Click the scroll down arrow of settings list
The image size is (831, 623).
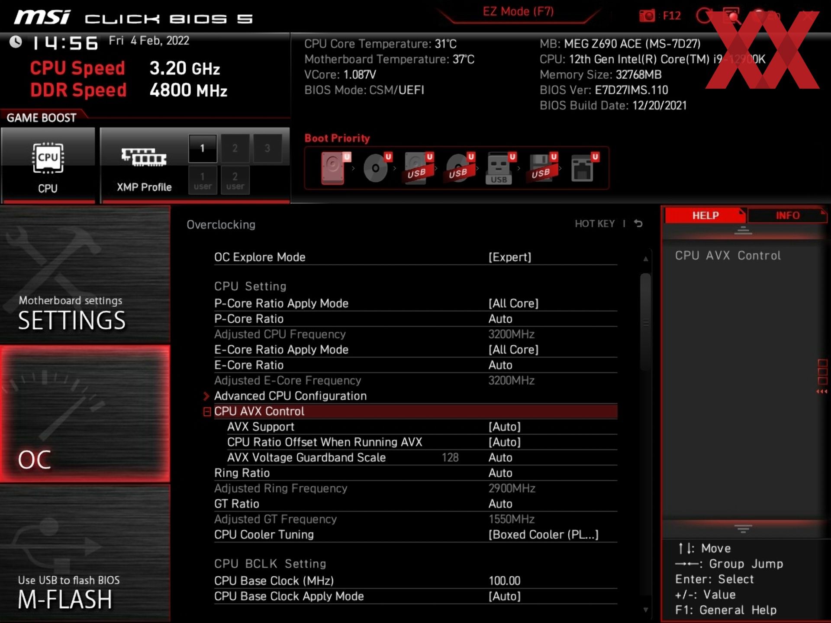[645, 610]
